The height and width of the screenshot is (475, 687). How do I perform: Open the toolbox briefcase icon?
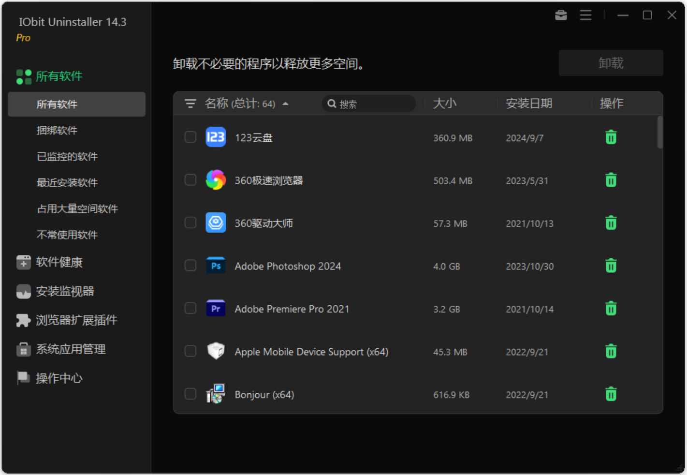[561, 15]
